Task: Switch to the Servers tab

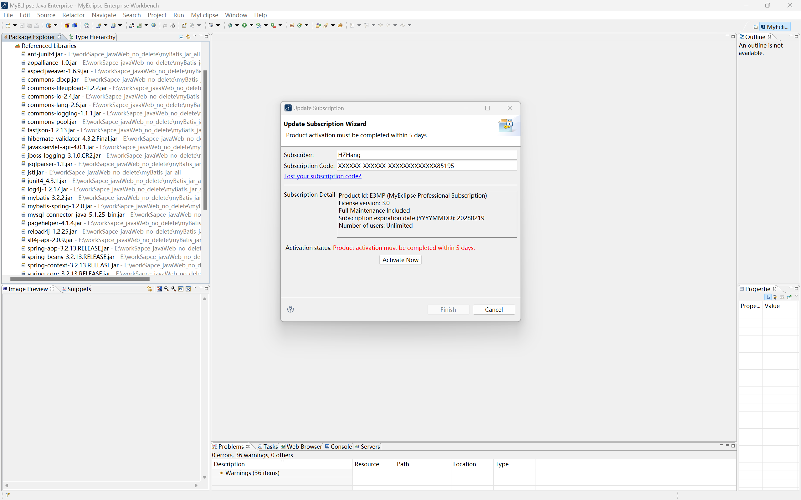Action: 367,447
